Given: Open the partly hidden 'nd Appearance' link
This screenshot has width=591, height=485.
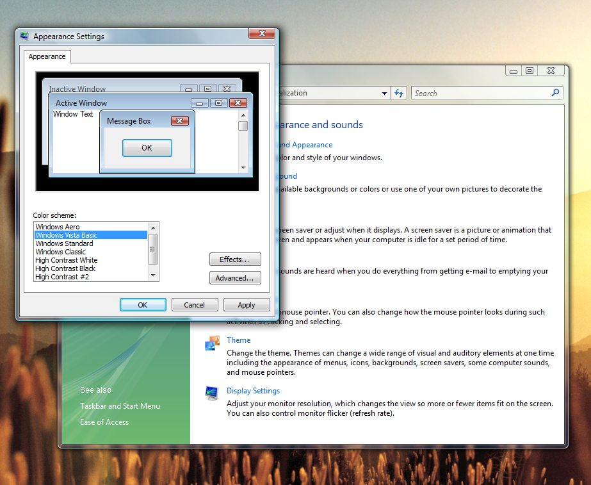Looking at the screenshot, I should tap(305, 144).
